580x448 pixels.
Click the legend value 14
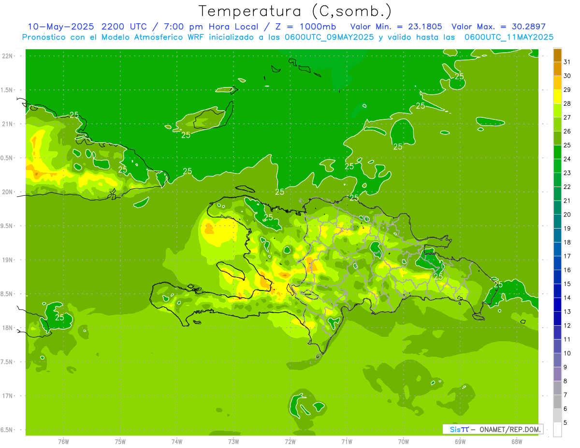tap(567, 298)
